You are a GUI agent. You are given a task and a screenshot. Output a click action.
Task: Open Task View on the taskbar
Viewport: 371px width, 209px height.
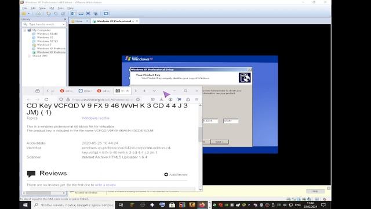click(x=121, y=205)
